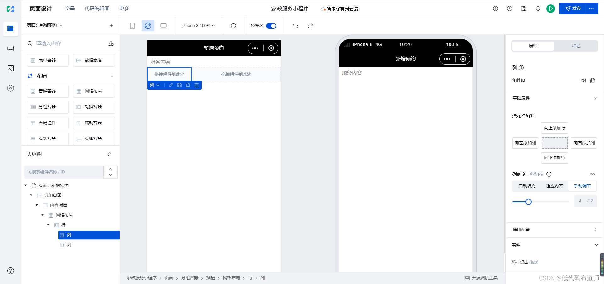This screenshot has height=284, width=604.
Task: Click 向左添加列 button
Action: click(525, 143)
